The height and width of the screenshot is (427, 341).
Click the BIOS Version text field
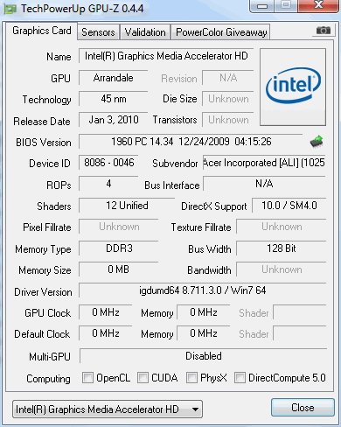pyautogui.click(x=191, y=142)
